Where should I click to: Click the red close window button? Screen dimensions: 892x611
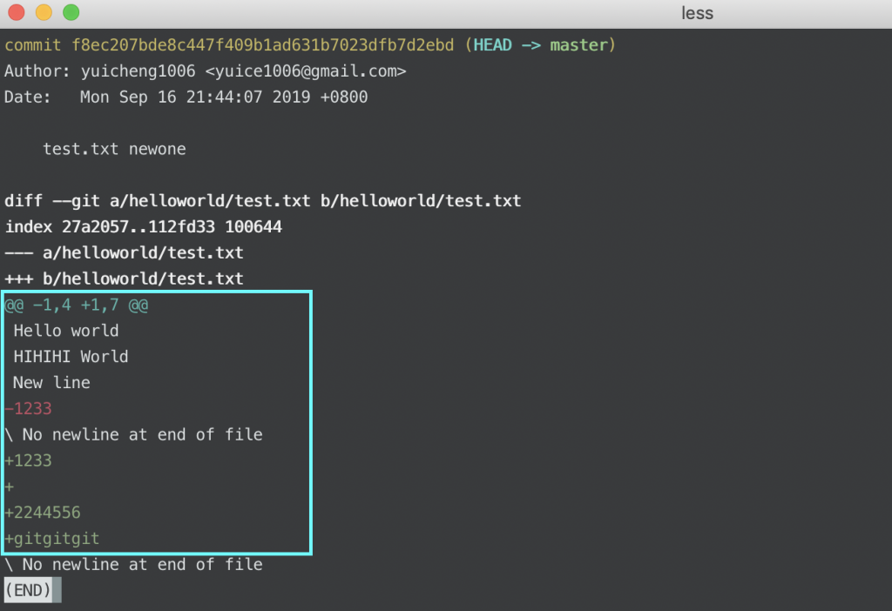17,12
